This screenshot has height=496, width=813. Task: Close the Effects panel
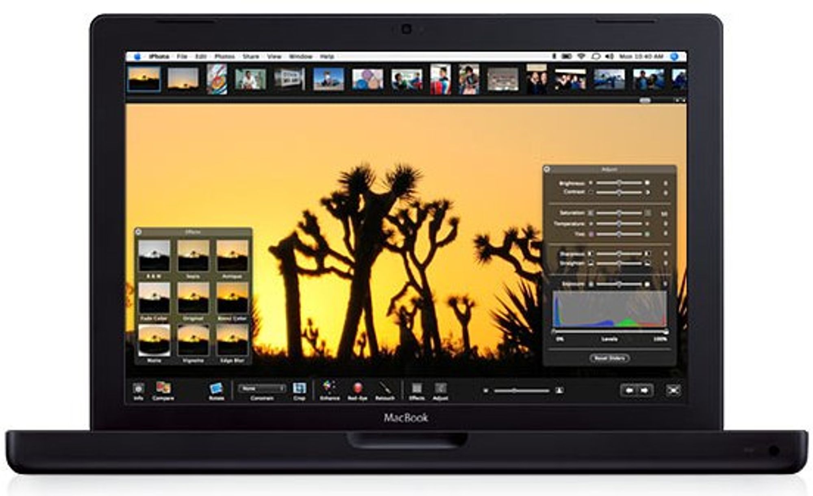(138, 232)
